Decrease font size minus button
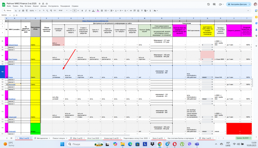Screen dimensions: 258x148 pyautogui.click(x=71, y=10)
